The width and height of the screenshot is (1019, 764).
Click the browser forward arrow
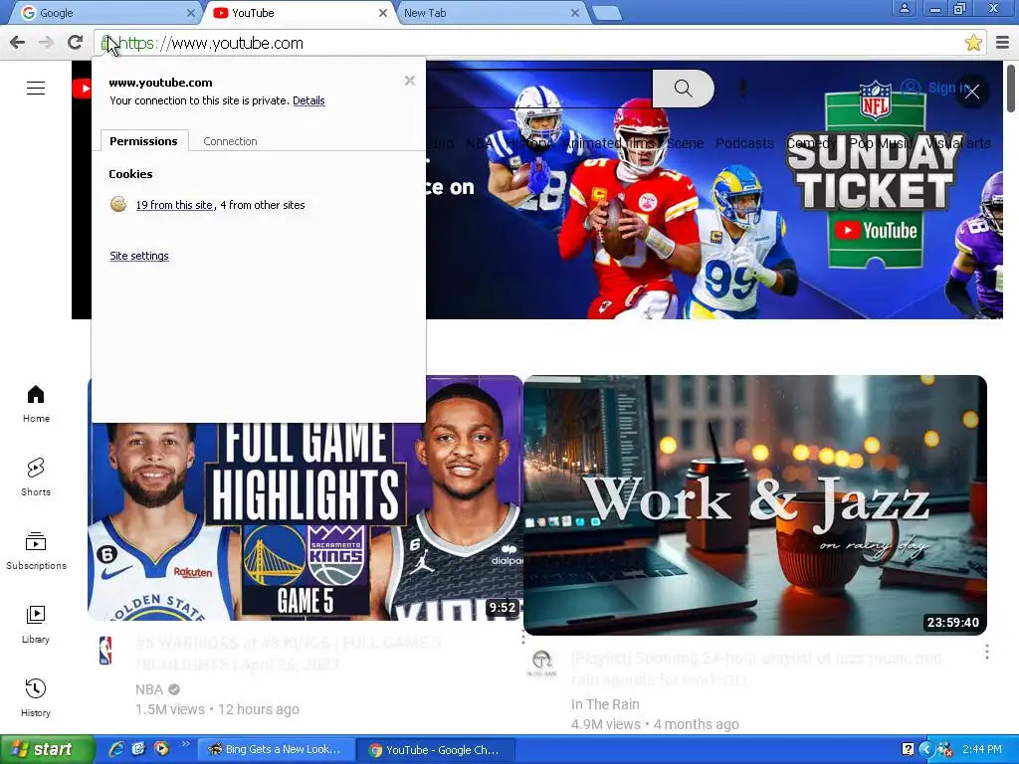(x=46, y=43)
